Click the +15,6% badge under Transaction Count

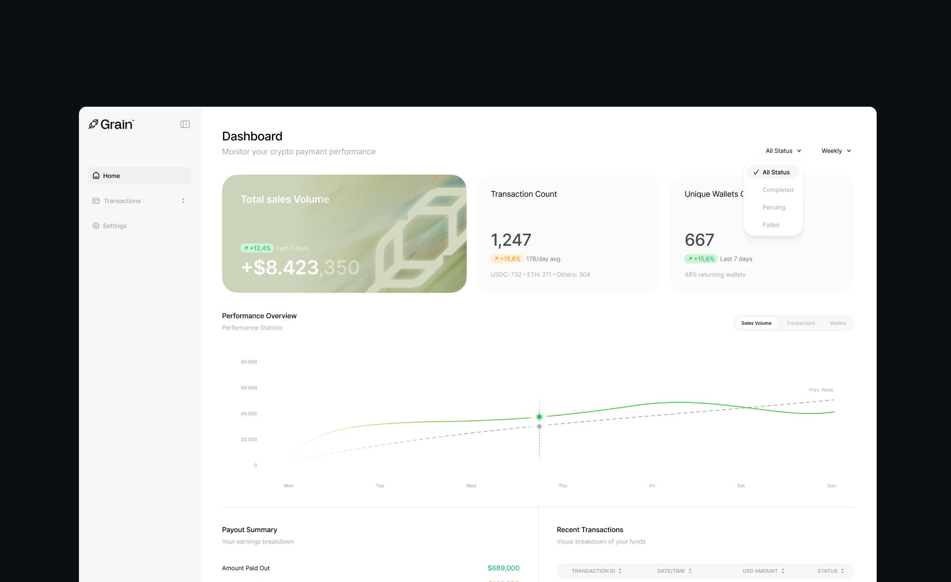coord(507,259)
